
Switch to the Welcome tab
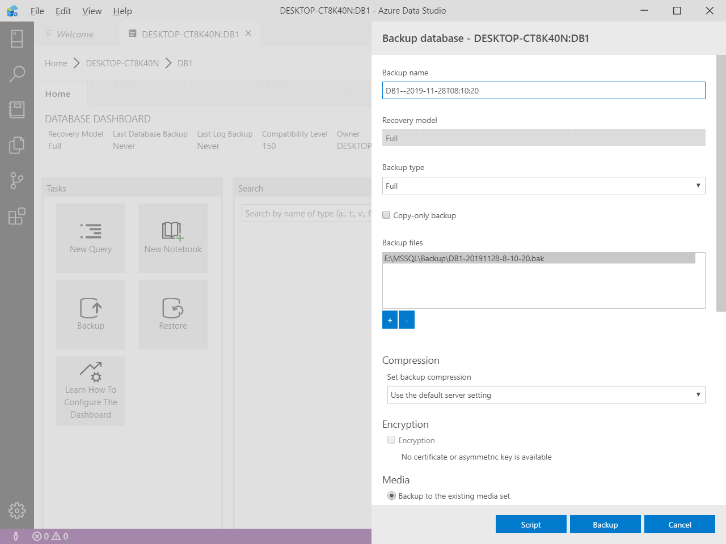[x=75, y=34]
